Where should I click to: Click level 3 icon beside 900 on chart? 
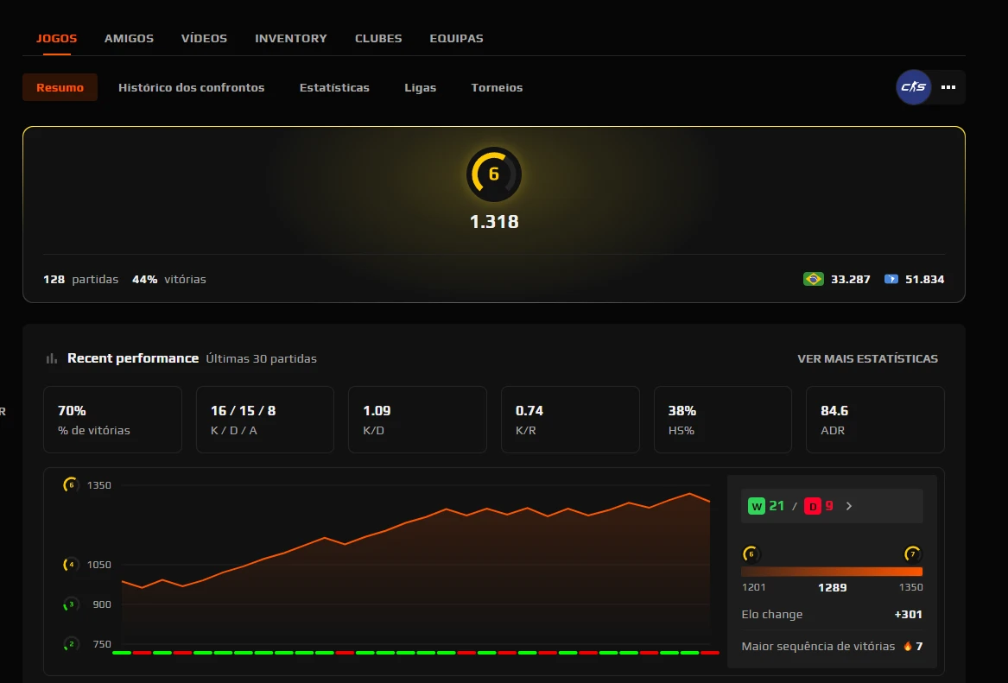point(71,604)
